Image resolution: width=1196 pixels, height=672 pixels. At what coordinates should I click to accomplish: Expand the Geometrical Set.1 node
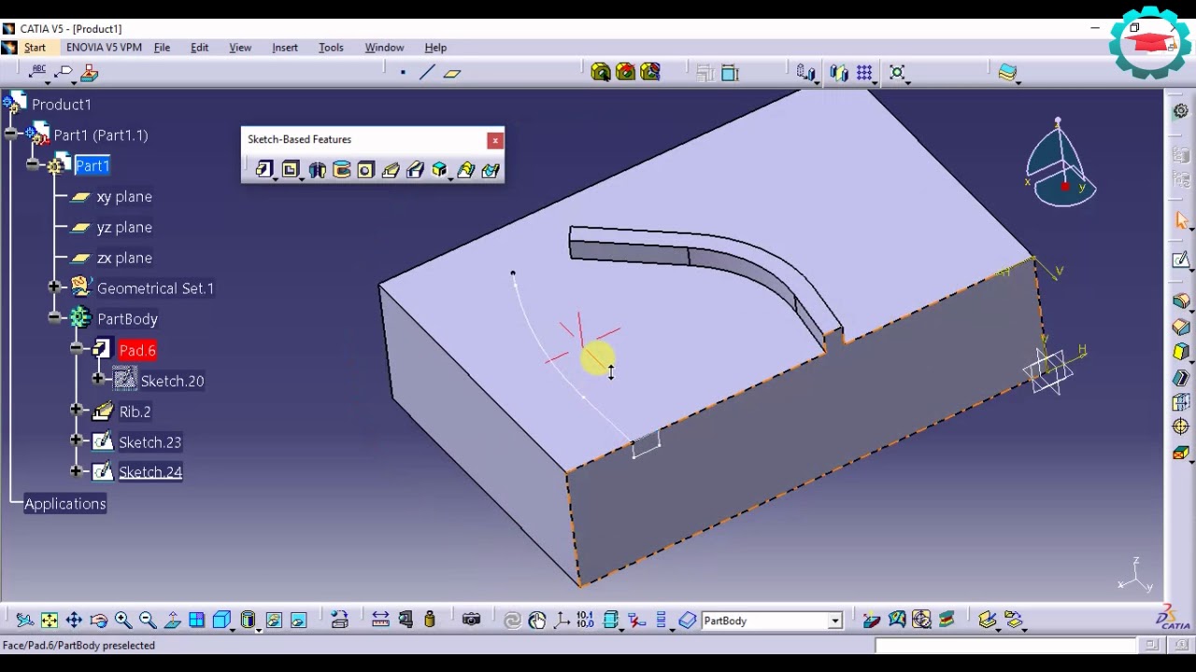click(54, 287)
